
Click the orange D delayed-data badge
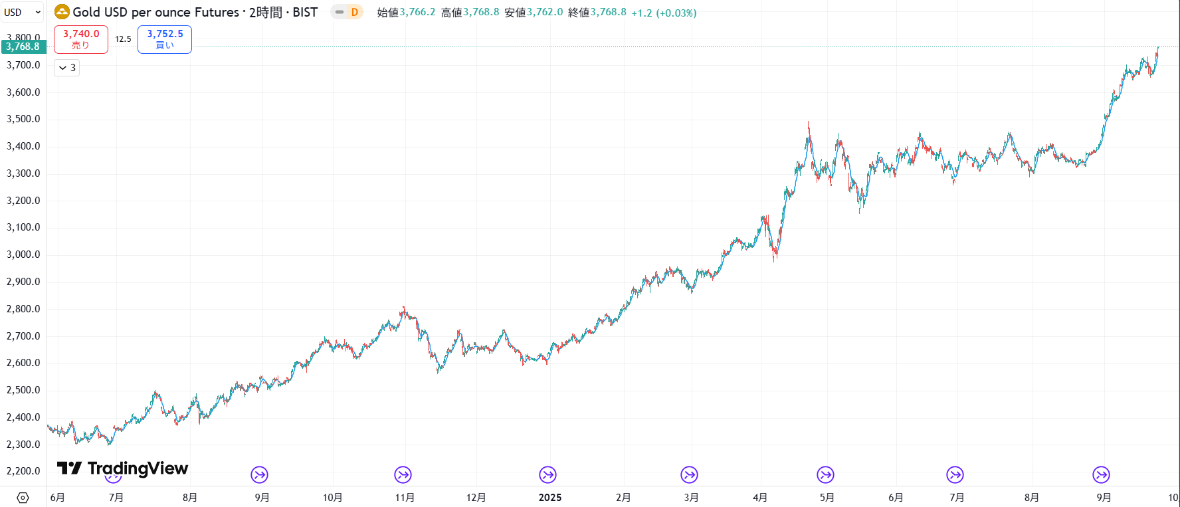click(355, 12)
